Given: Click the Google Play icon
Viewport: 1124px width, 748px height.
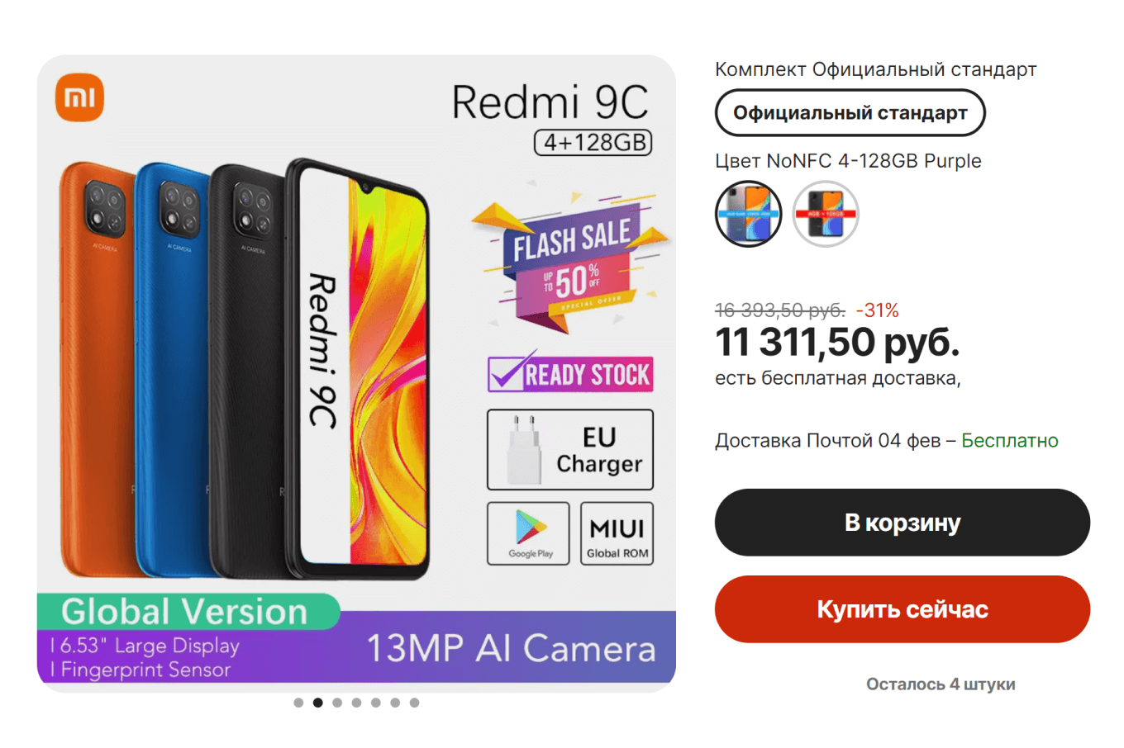Looking at the screenshot, I should click(x=528, y=533).
